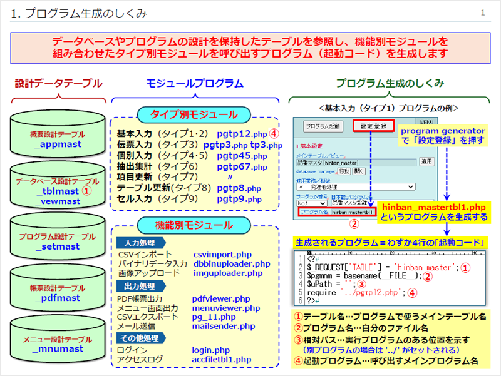Click the 出力処理 arrow banner
The width and height of the screenshot is (501, 376).
(141, 286)
